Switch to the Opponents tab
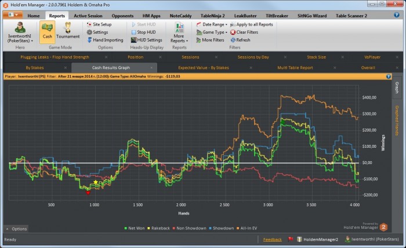The width and height of the screenshot is (406, 248). click(122, 16)
